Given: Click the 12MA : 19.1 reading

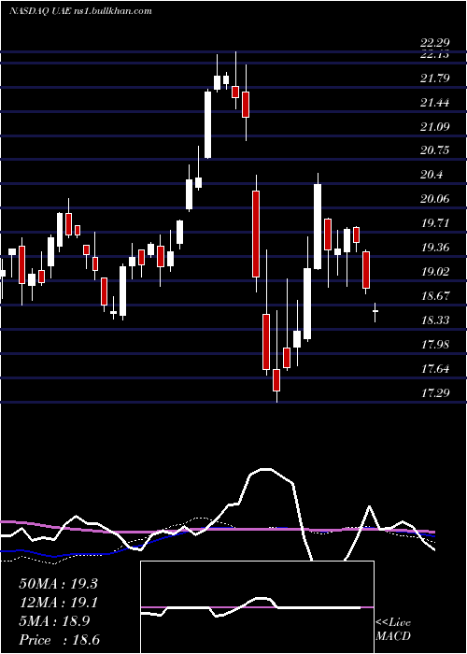Looking at the screenshot, I should coord(58,603).
